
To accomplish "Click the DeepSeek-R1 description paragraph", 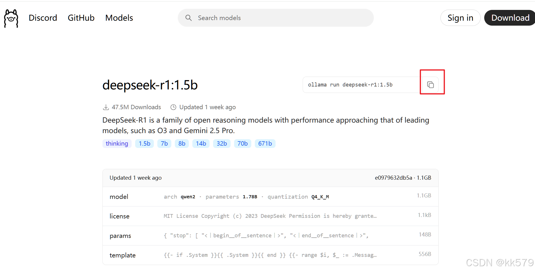I will coord(266,125).
